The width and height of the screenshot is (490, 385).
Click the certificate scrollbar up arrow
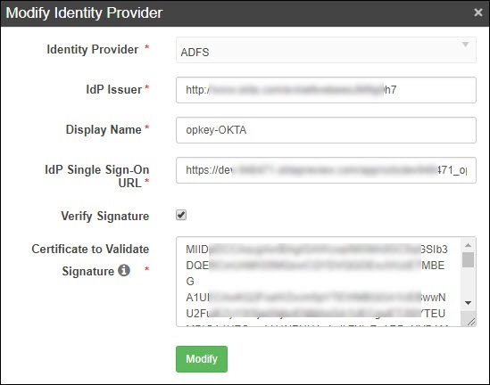pos(468,245)
